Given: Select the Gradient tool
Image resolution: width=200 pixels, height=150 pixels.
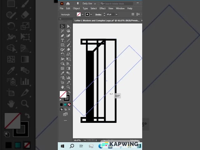Looking at the screenshot, I should coord(68,68).
